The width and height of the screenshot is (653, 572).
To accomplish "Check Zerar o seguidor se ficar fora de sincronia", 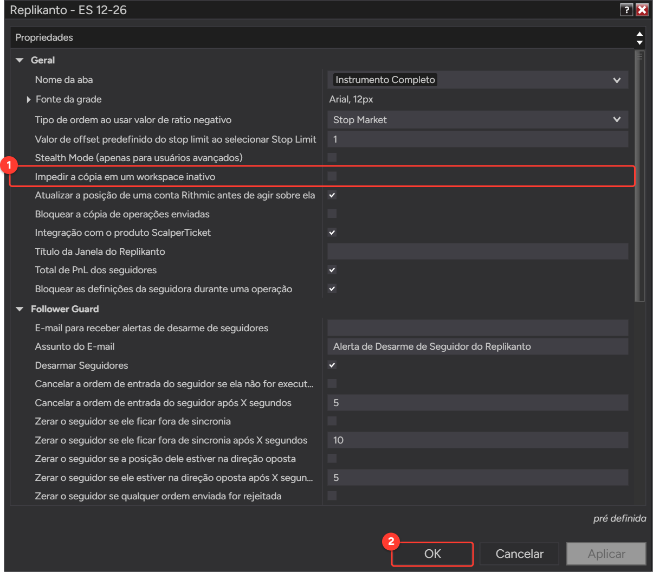I will [x=332, y=421].
